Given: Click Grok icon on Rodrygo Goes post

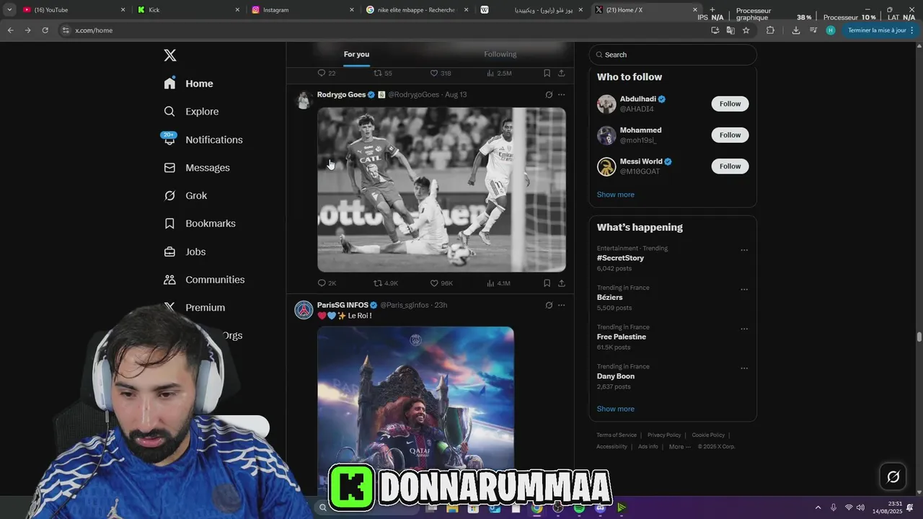Looking at the screenshot, I should point(549,94).
